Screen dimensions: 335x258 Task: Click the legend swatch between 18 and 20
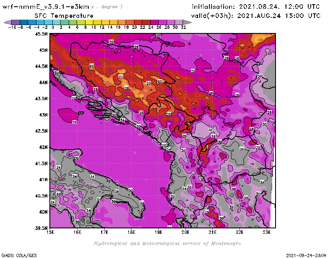coord(130,22)
